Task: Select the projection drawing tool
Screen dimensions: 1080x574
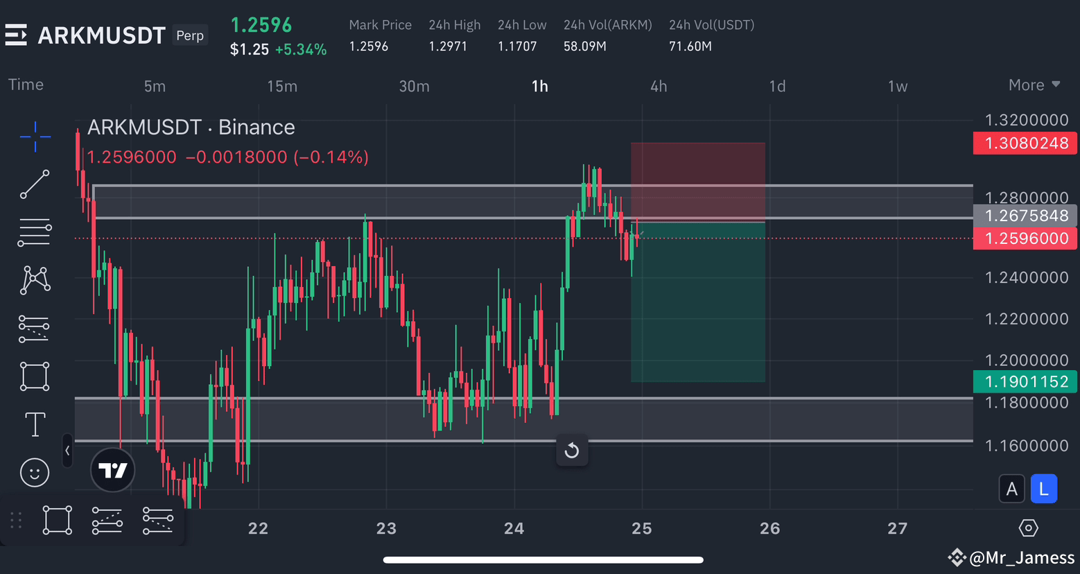Action: [35, 328]
